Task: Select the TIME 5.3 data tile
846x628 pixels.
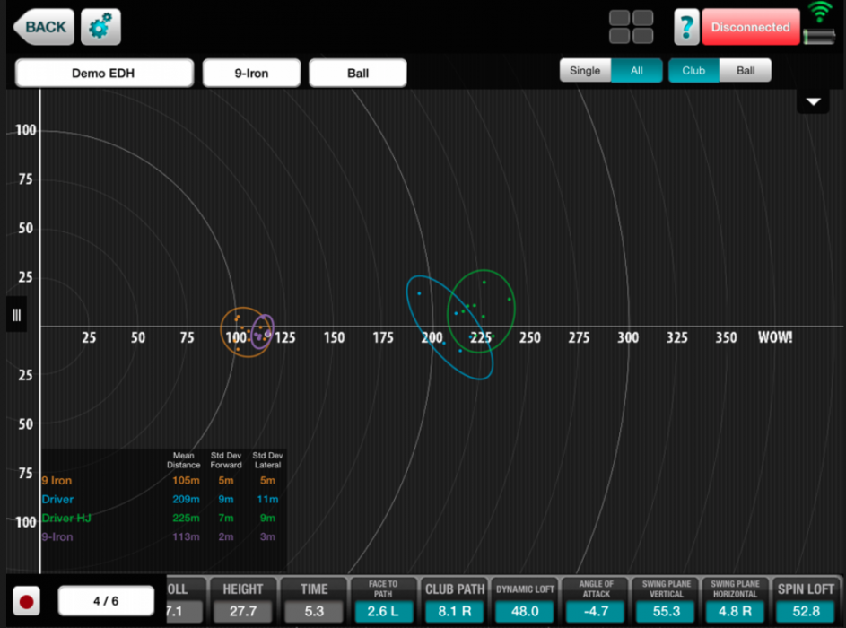Action: 314,600
